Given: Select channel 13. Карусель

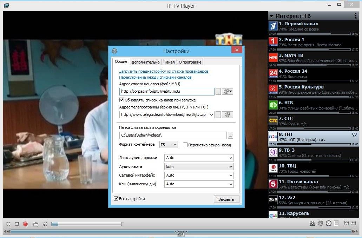Looking at the screenshot, I should (314, 214).
